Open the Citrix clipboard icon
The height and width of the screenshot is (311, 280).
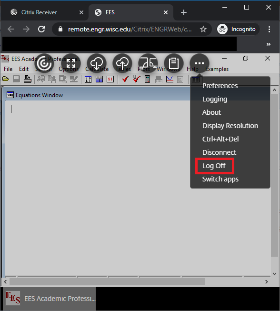pyautogui.click(x=174, y=63)
